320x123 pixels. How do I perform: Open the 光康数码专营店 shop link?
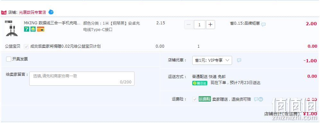32,12
